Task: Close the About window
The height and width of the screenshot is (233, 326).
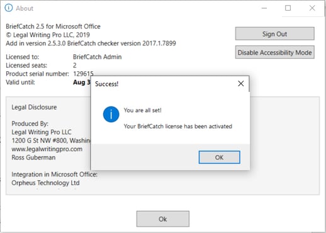Action: [x=312, y=8]
